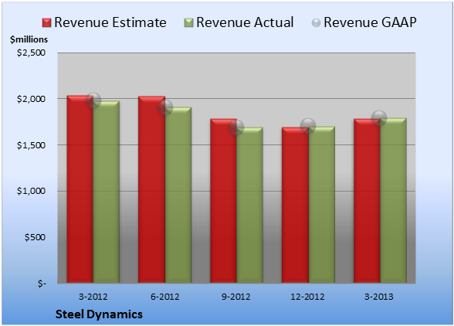Click the "12-2012" x-axis label
This screenshot has width=454, height=326.
pyautogui.click(x=307, y=297)
